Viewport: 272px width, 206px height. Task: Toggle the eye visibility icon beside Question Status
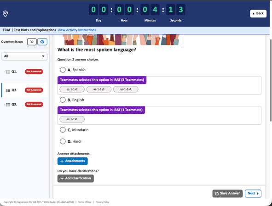[x=42, y=42]
